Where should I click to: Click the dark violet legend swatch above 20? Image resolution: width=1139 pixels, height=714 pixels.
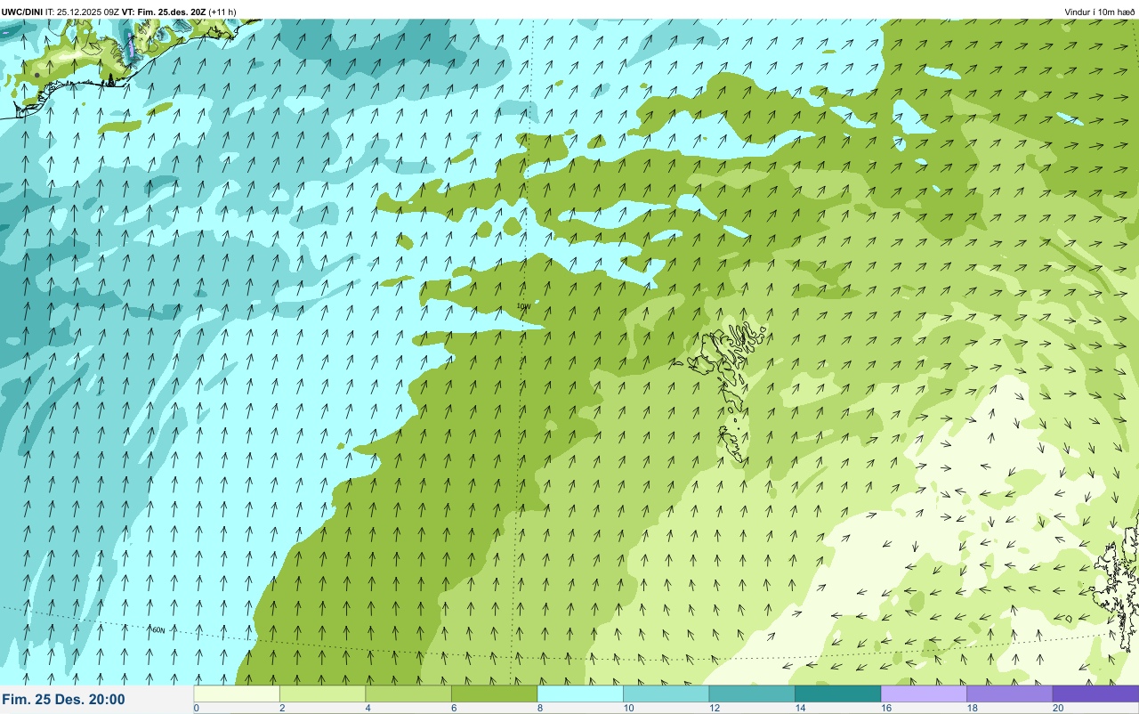tap(1095, 694)
